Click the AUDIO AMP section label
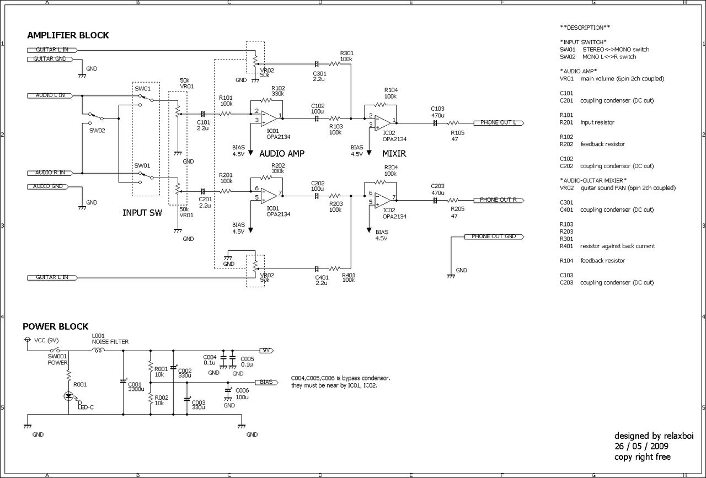 281,153
